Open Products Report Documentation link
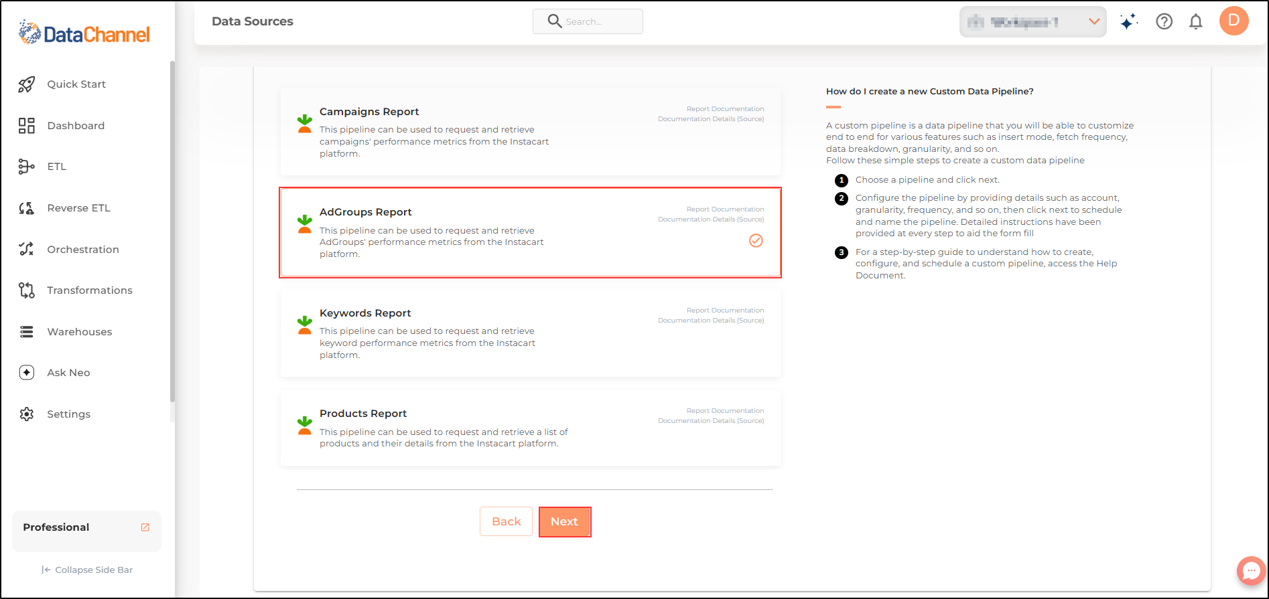 point(725,410)
